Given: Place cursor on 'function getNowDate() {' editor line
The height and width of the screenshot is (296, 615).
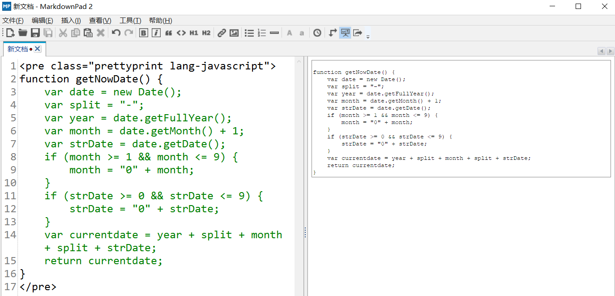Looking at the screenshot, I should pos(91,79).
